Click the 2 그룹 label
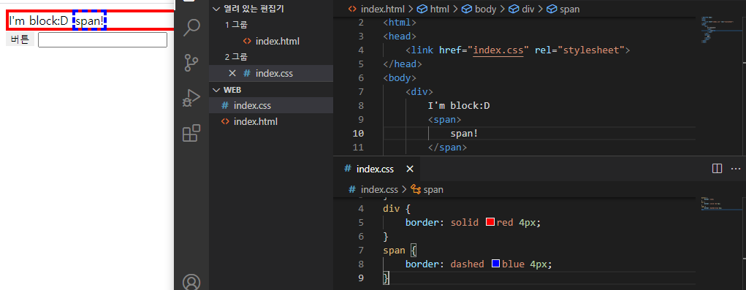The height and width of the screenshot is (290, 746). click(x=237, y=57)
